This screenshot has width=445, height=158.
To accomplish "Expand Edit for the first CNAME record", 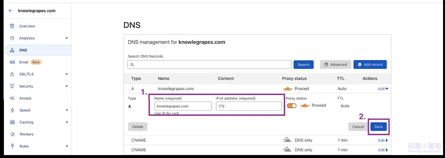I will click(x=383, y=140).
